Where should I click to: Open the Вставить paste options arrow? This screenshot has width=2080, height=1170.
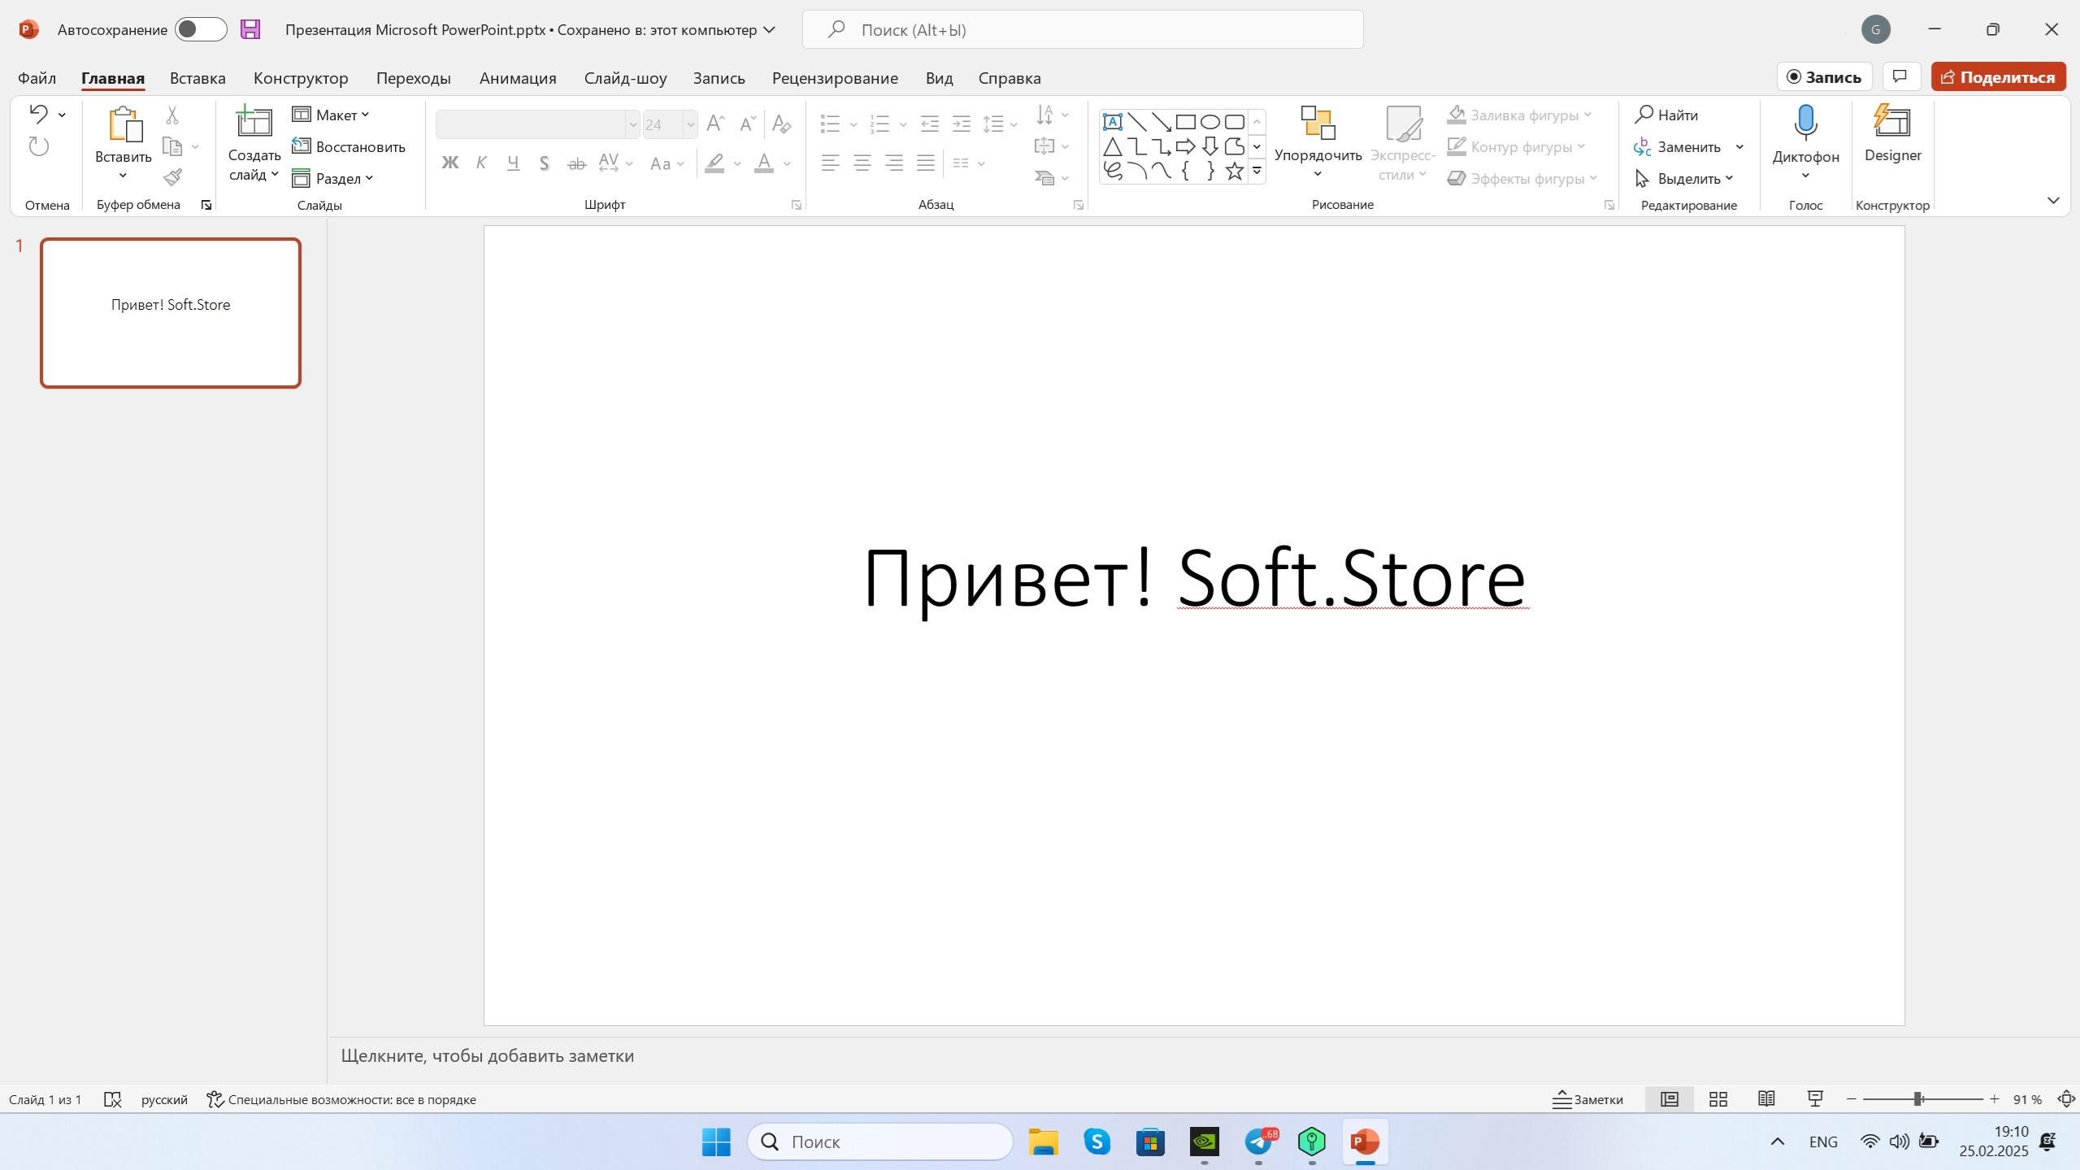123,176
